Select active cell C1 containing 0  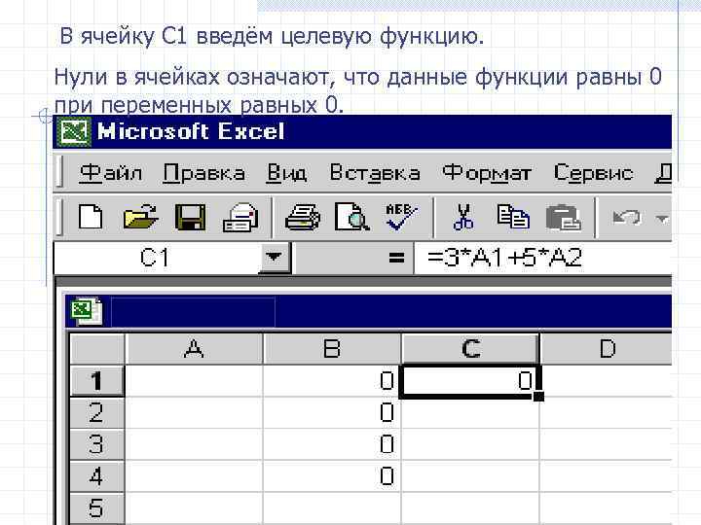point(469,381)
